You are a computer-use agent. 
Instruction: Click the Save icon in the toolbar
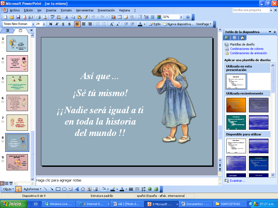point(18,17)
